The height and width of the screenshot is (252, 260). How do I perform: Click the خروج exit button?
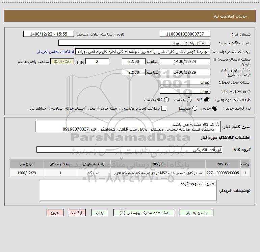point(55,213)
